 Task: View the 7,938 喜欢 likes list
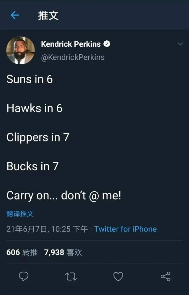point(63,252)
